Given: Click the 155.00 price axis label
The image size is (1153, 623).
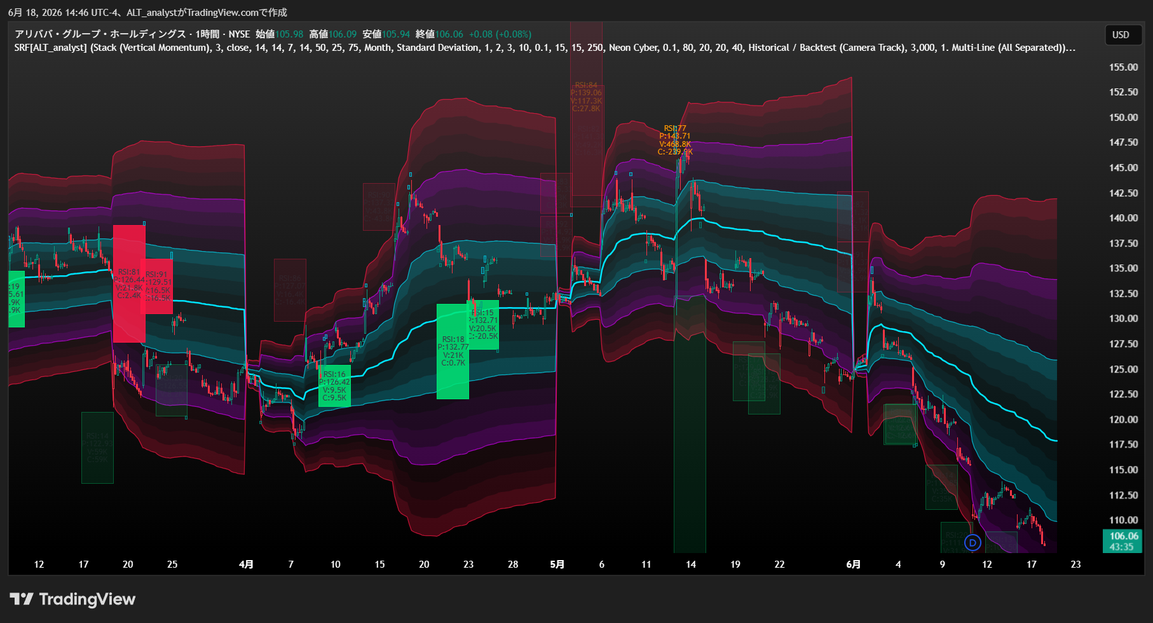Looking at the screenshot, I should click(x=1123, y=67).
